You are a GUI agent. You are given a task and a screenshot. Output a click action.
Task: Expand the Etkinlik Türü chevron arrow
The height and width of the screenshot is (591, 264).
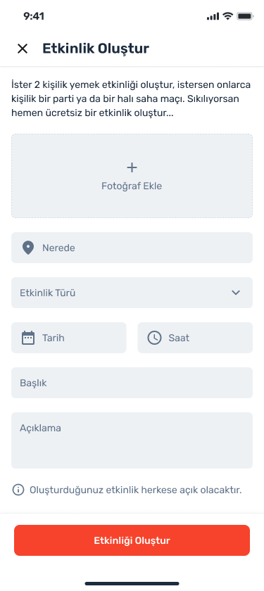pyautogui.click(x=236, y=293)
